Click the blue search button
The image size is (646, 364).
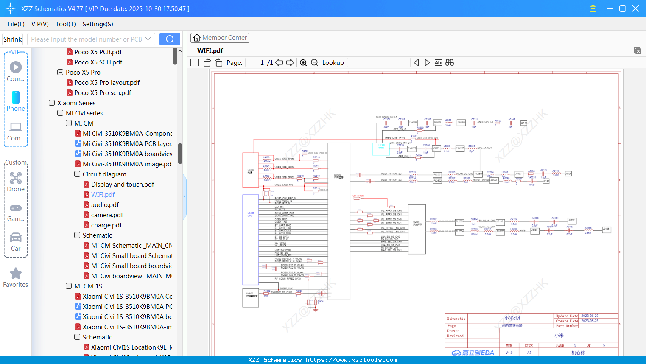170,39
